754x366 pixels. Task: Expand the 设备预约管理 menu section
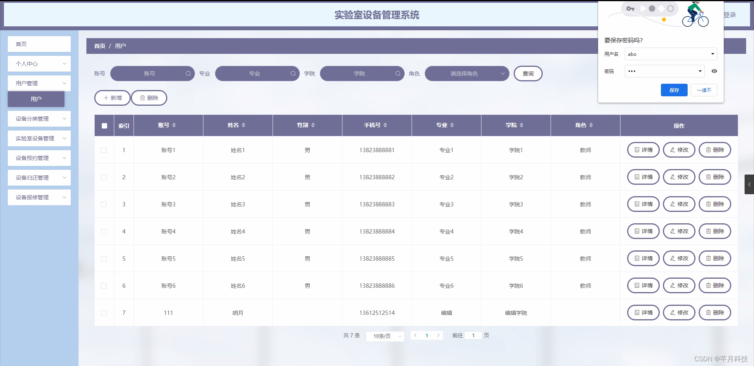click(x=39, y=158)
